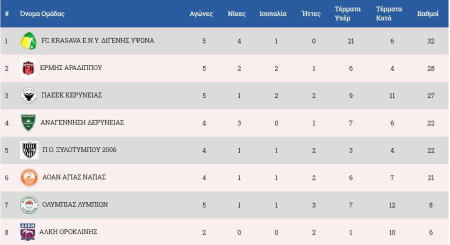450x245 pixels.
Task: Click the FC Krasava ΔΙΓΕΝΗΣ ΥΨΩΝΑ team logo
Action: tap(28, 41)
